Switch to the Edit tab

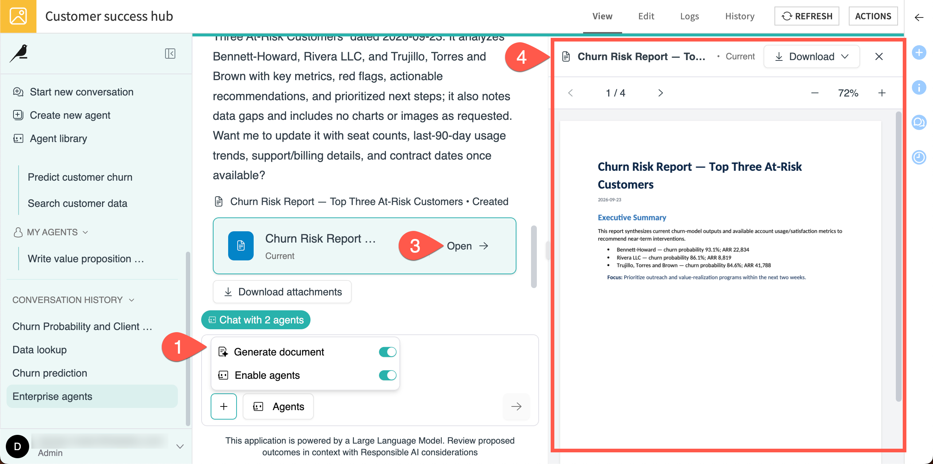point(646,16)
